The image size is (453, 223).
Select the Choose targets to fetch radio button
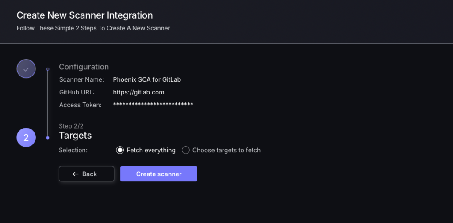coord(185,150)
